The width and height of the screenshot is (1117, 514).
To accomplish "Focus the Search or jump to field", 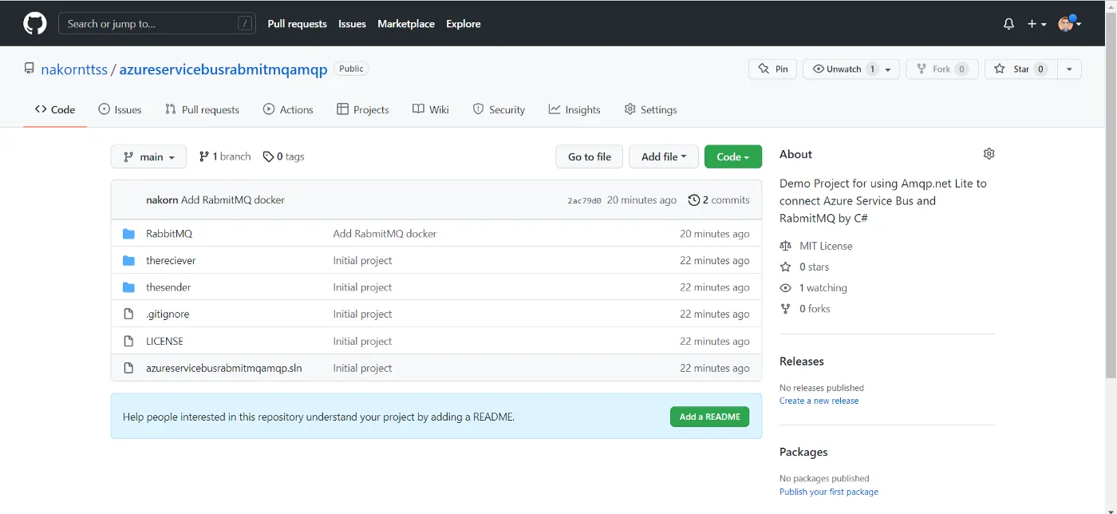I will tap(157, 23).
